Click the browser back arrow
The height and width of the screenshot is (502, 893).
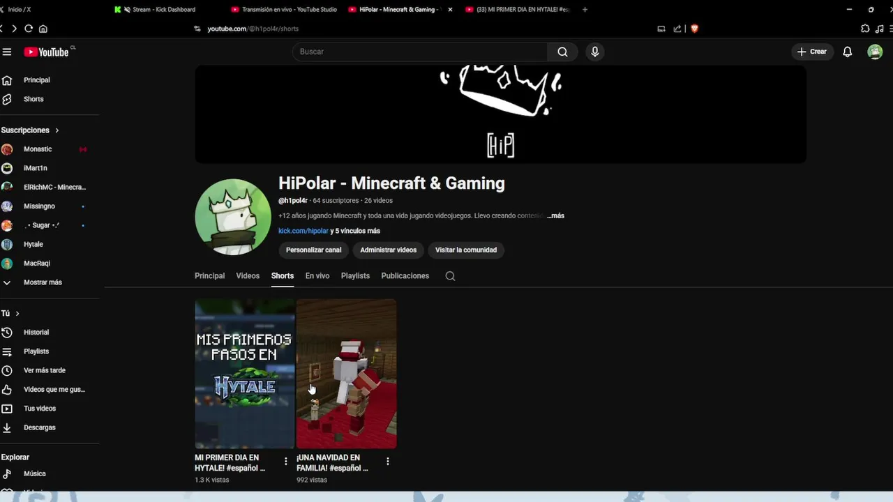1,29
